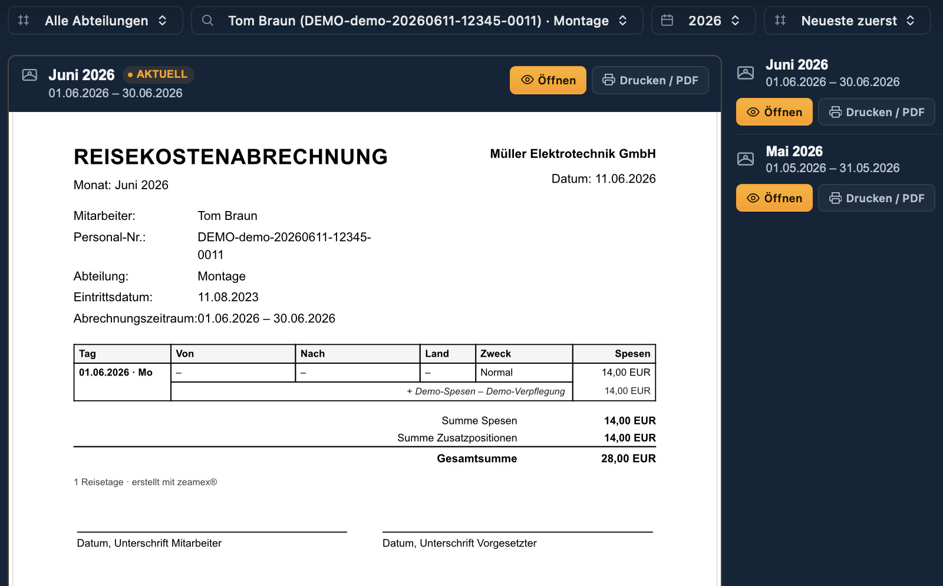Image resolution: width=943 pixels, height=586 pixels.
Task: Click chevron arrows of Alle Abteilungen selector
Action: coord(163,21)
